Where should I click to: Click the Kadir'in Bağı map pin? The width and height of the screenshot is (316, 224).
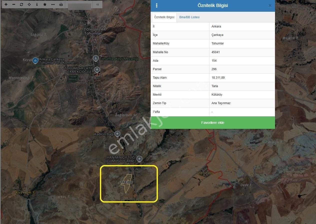pos(117,134)
